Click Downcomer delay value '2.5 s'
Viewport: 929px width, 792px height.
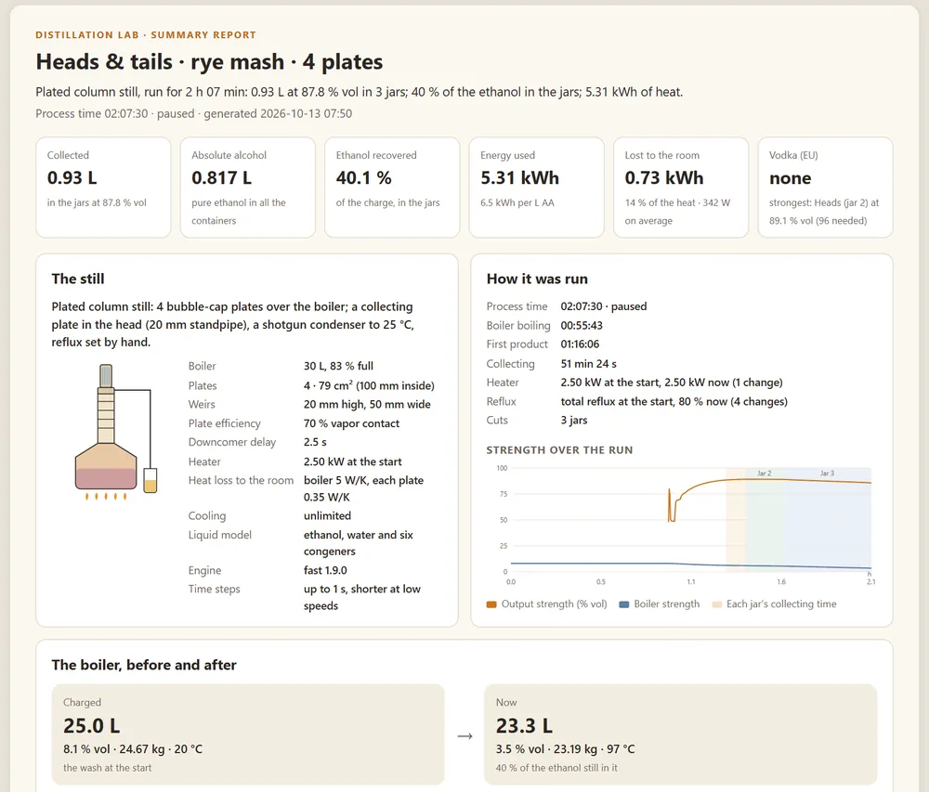[x=315, y=442]
